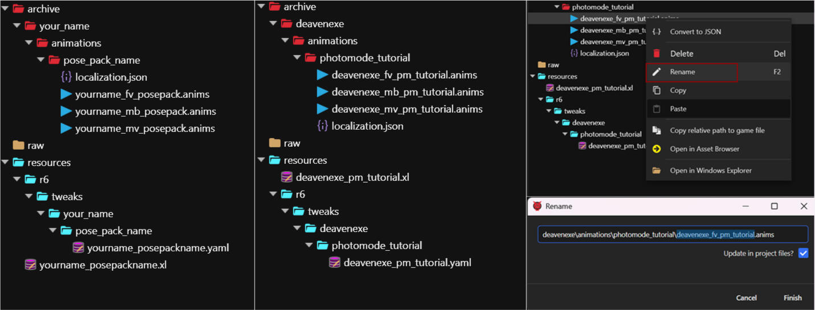Click the file path field in Rename dialog

point(672,234)
